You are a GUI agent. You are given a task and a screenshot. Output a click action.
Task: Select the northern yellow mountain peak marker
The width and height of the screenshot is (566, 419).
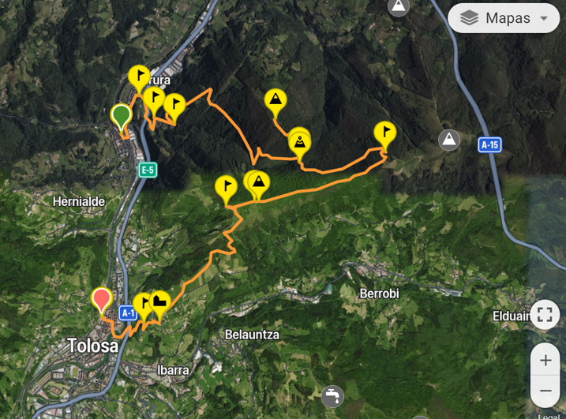coord(276,103)
